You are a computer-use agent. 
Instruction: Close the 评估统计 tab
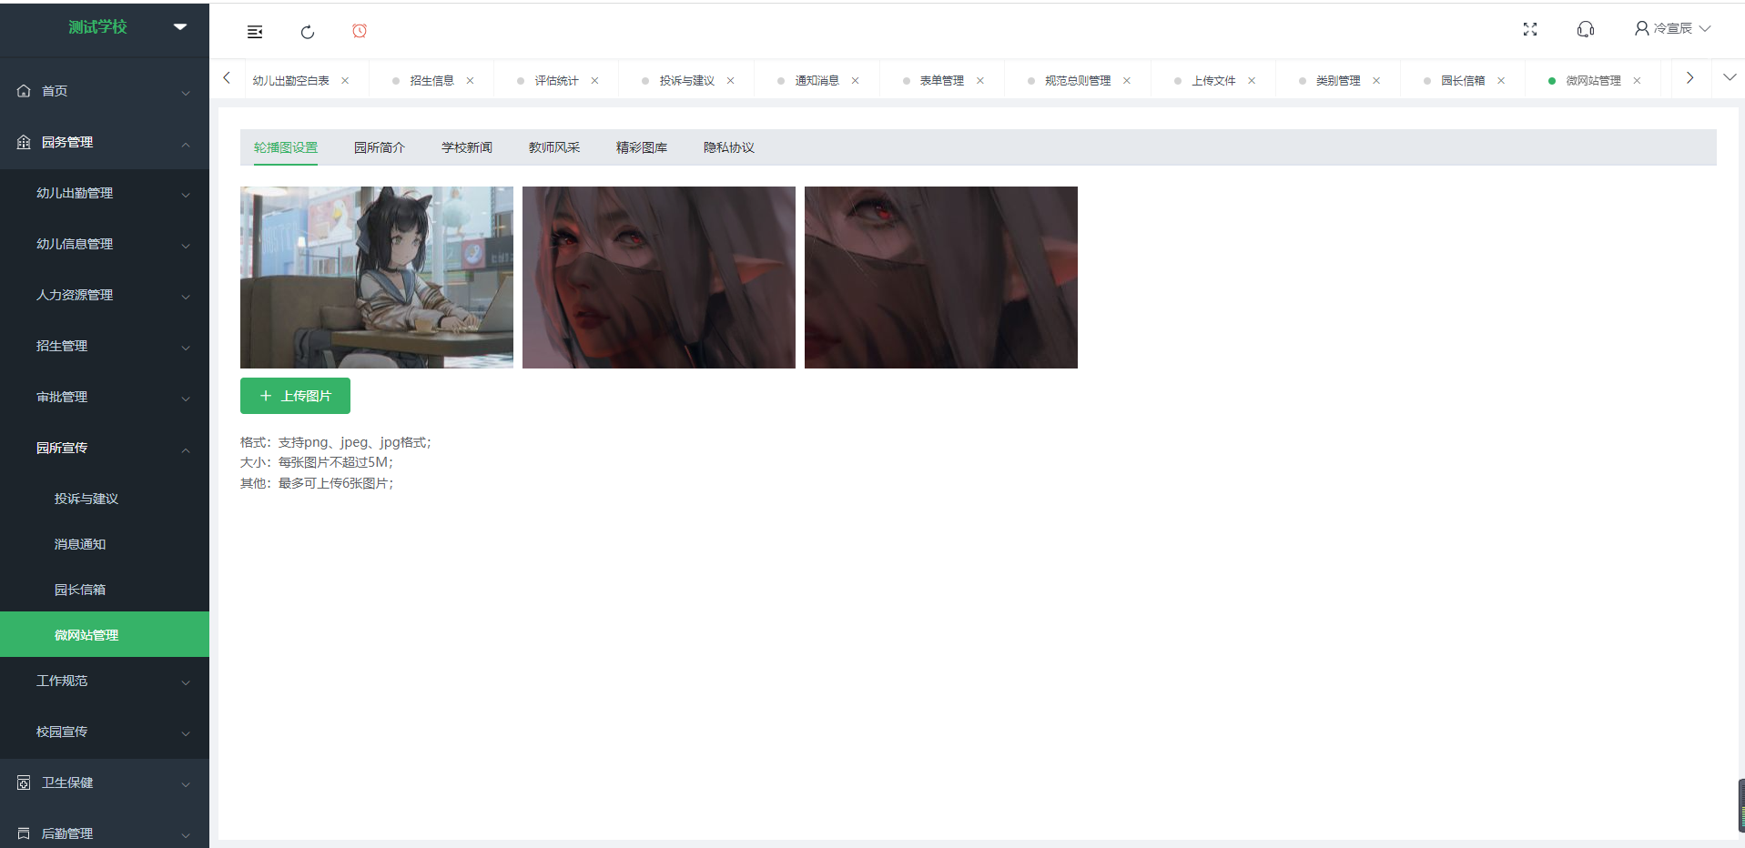tap(594, 81)
